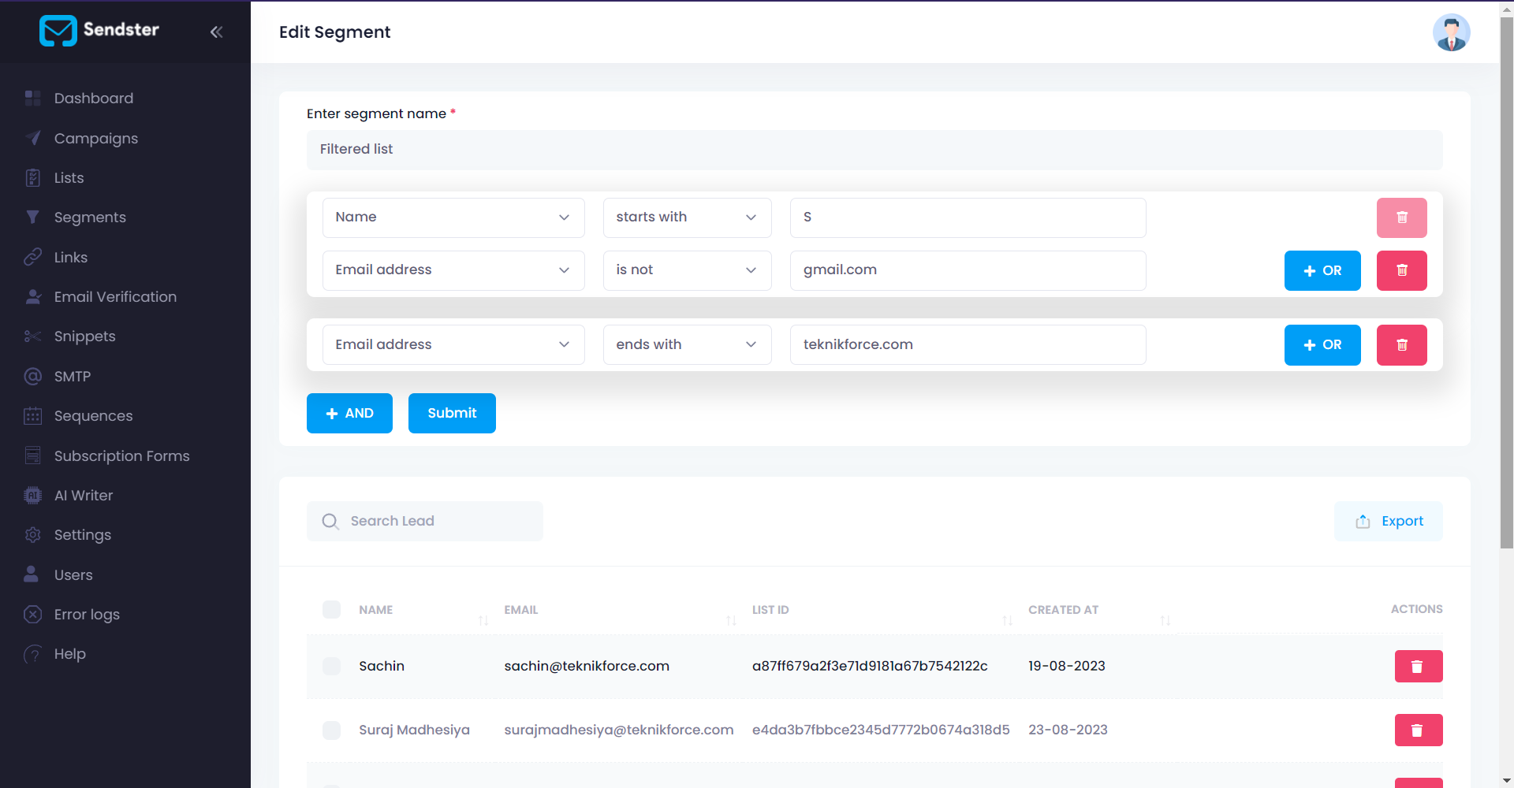Viewport: 1514px width, 788px height.
Task: Sort the table by Name column
Action: tap(483, 621)
